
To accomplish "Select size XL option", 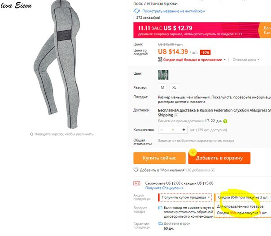I will click(x=174, y=87).
